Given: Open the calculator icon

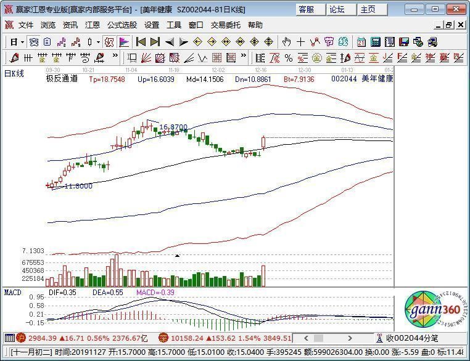Looking at the screenshot, I should point(376,42).
